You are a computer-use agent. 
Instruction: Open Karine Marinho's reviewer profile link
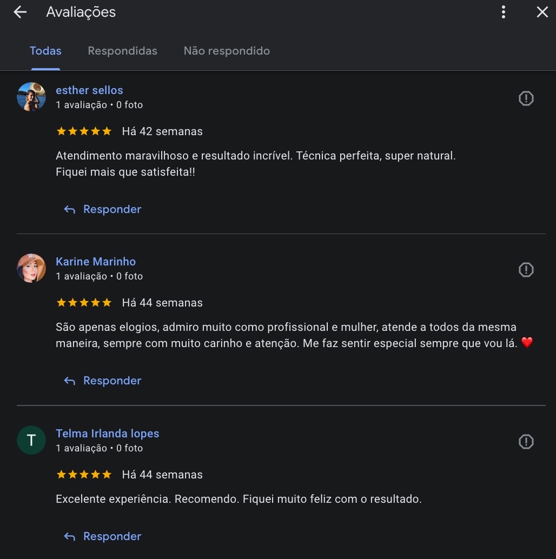tap(96, 262)
